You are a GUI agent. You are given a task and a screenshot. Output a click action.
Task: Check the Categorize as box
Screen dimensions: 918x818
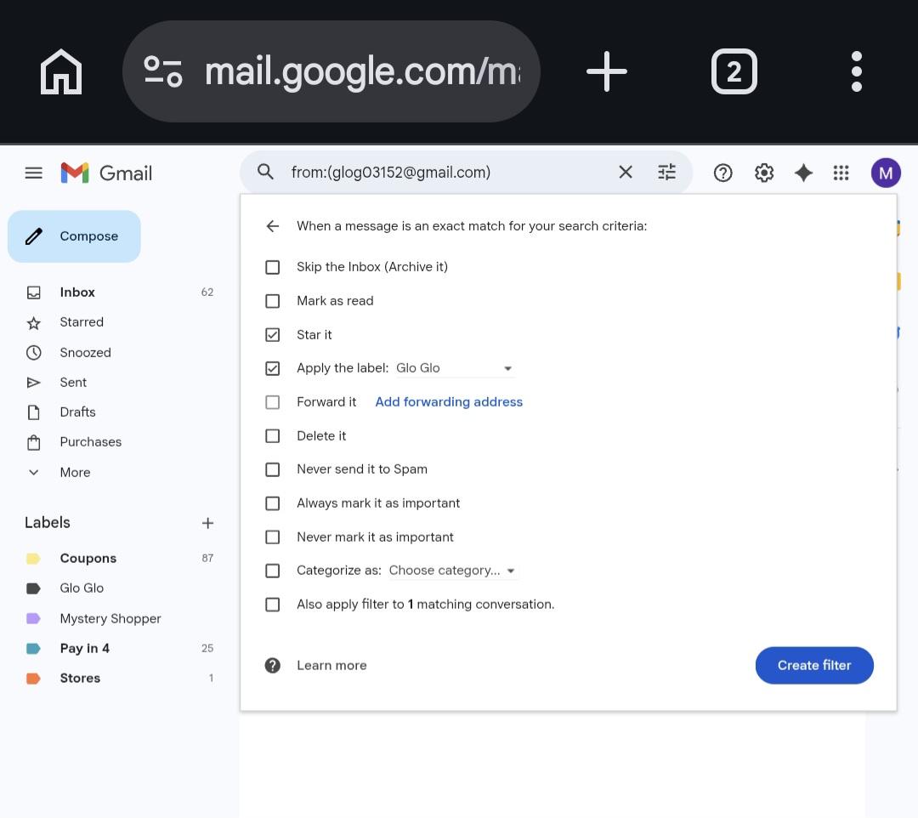tap(272, 571)
